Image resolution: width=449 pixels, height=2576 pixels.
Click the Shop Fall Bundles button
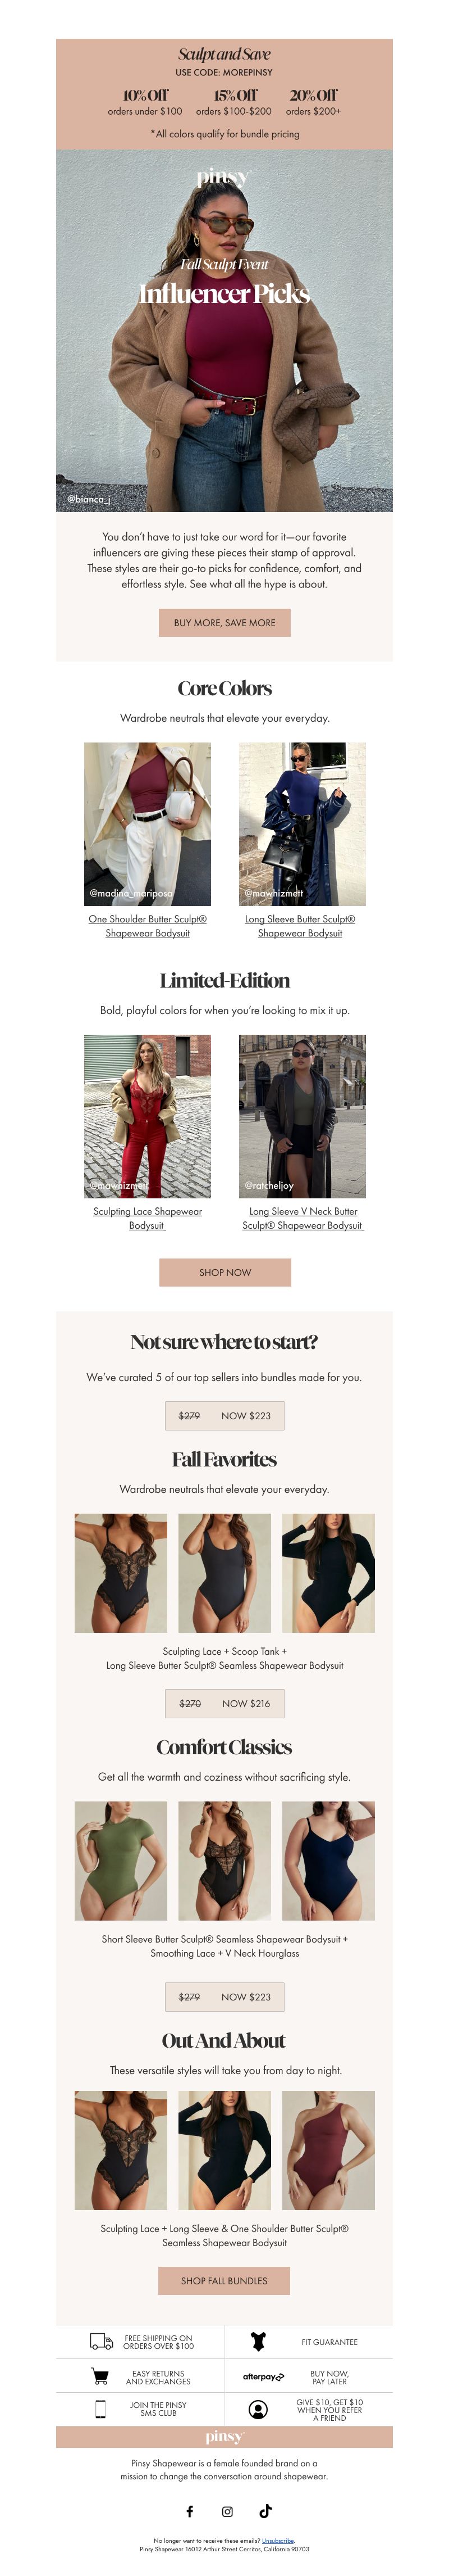(x=224, y=2280)
